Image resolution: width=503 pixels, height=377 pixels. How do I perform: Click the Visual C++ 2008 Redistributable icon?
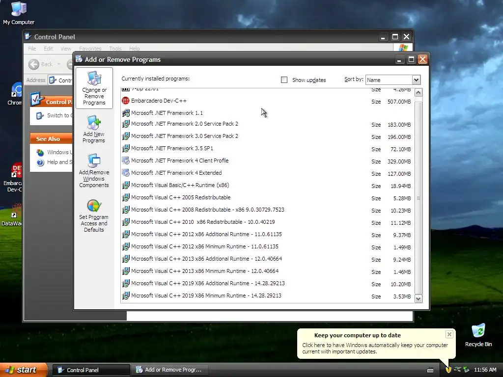(125, 210)
